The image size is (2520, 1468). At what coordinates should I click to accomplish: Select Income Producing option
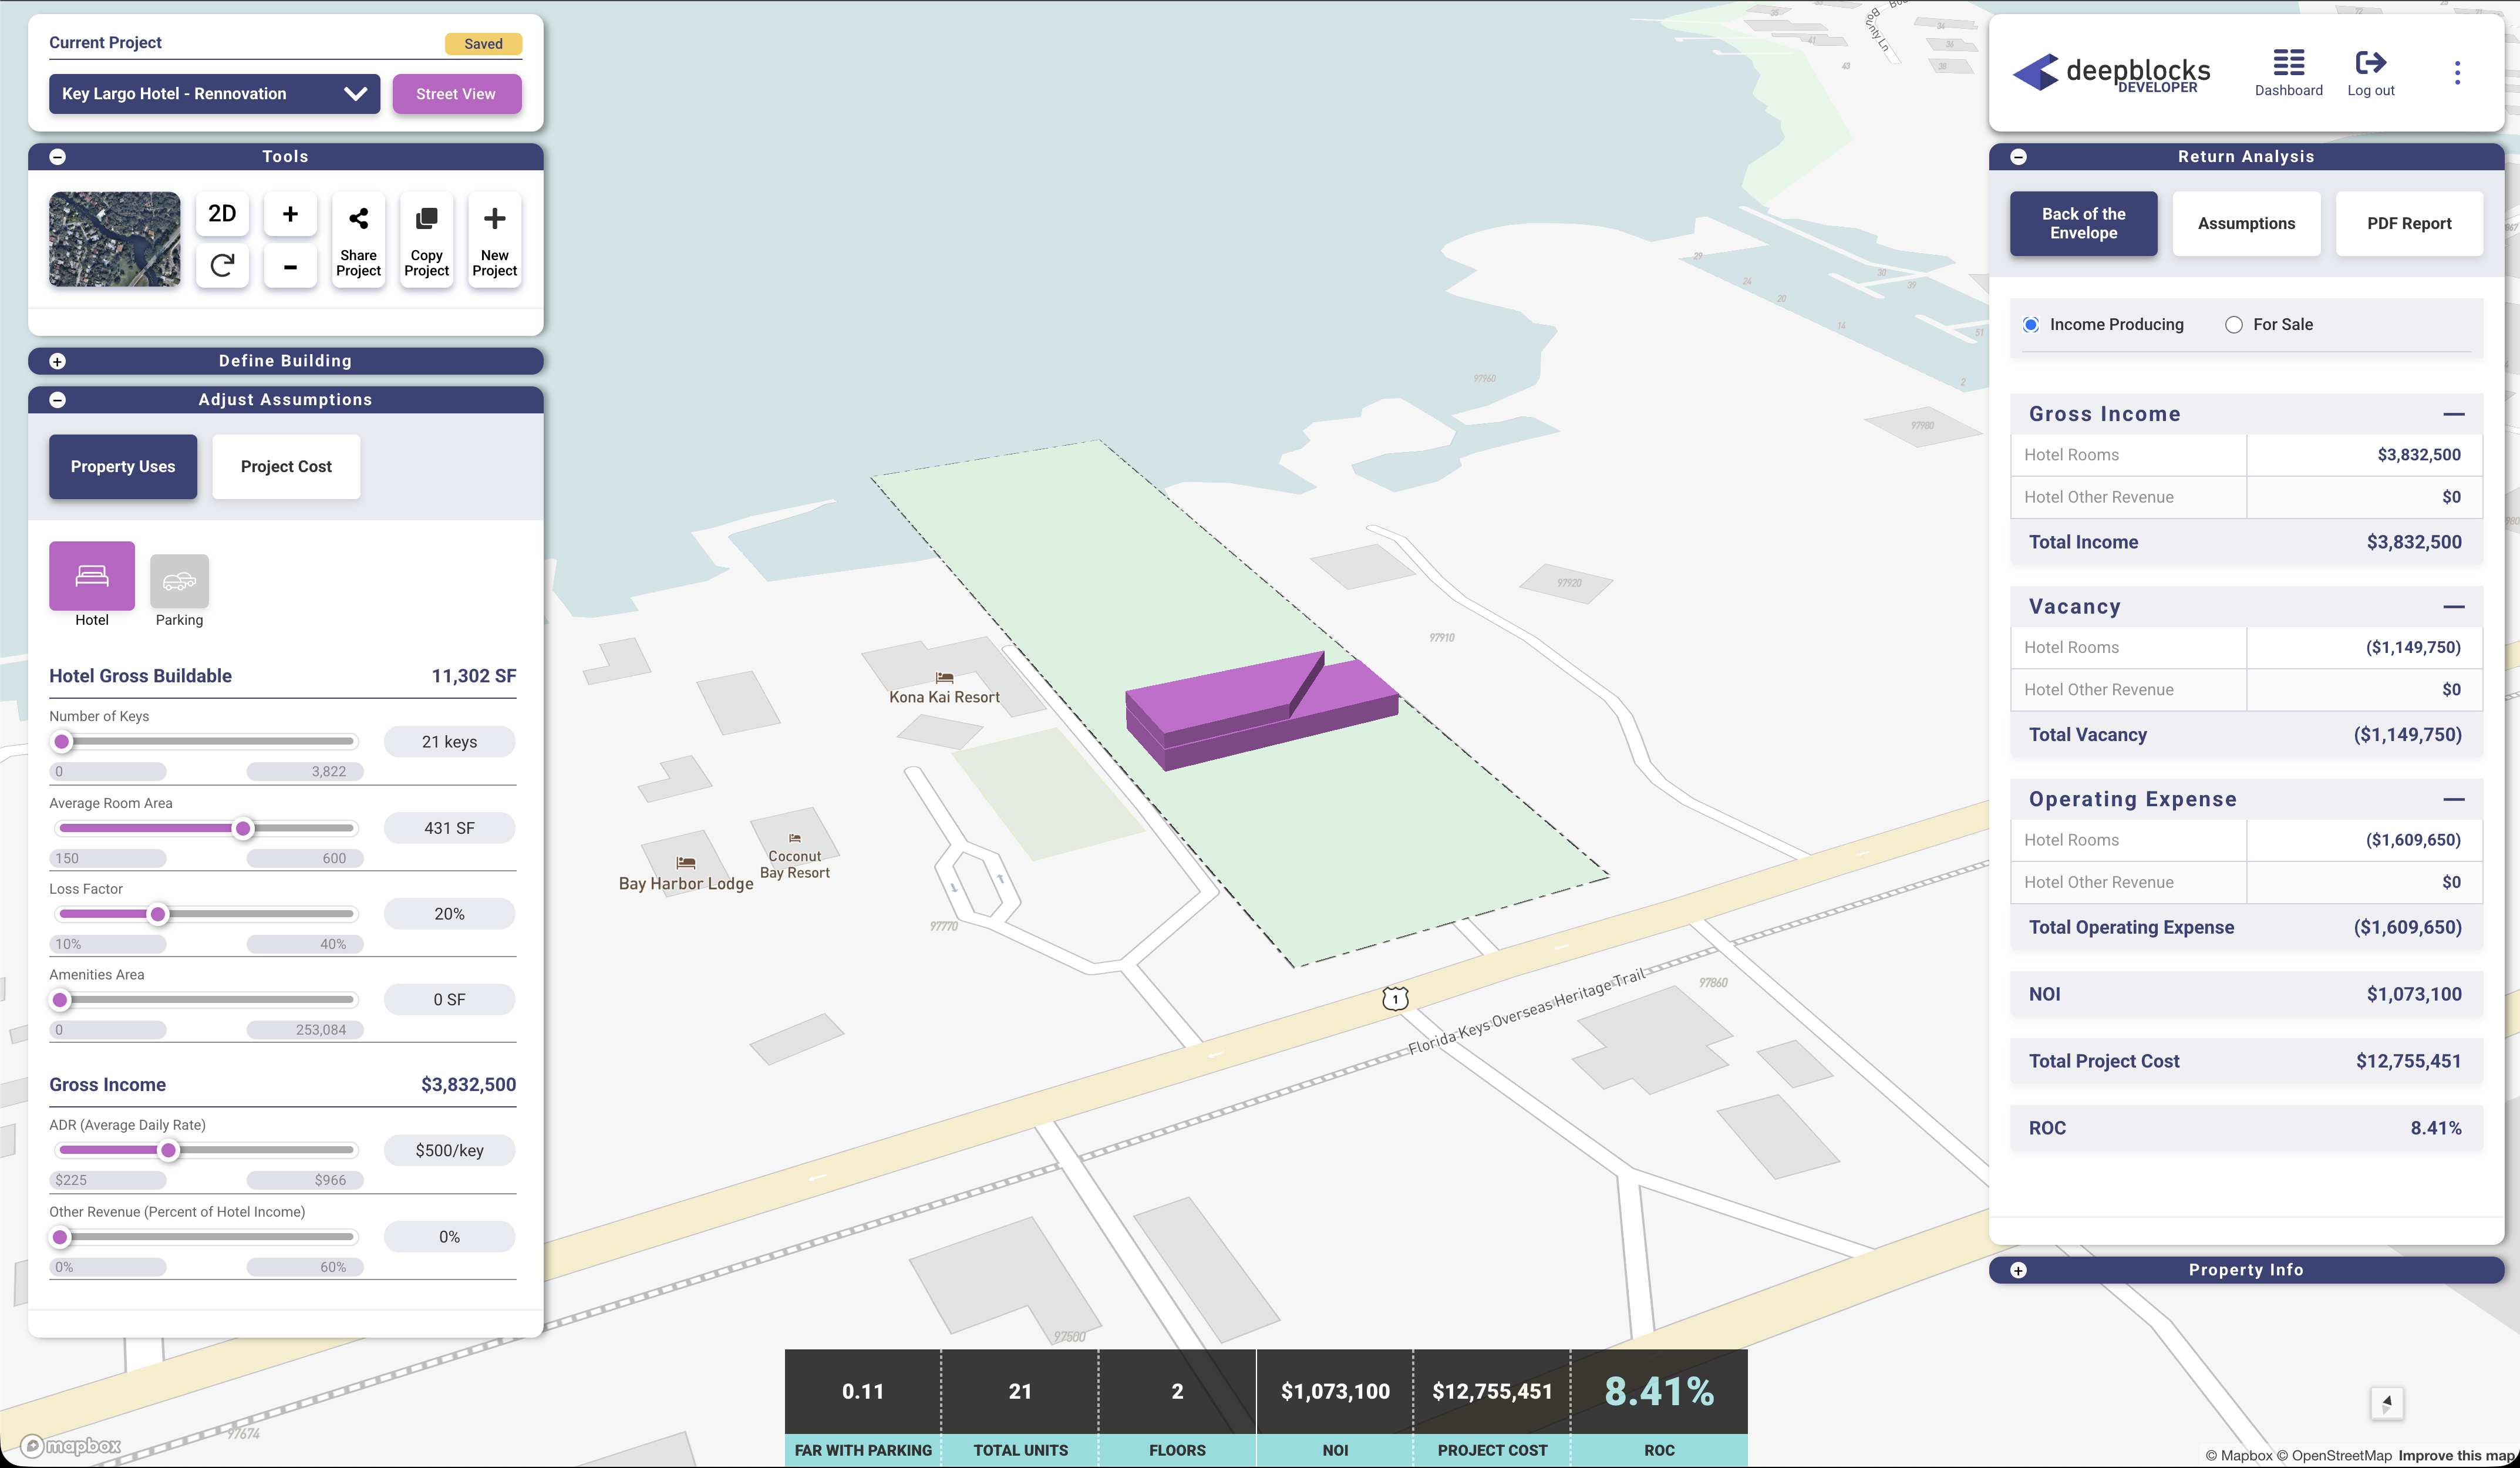coord(2031,325)
